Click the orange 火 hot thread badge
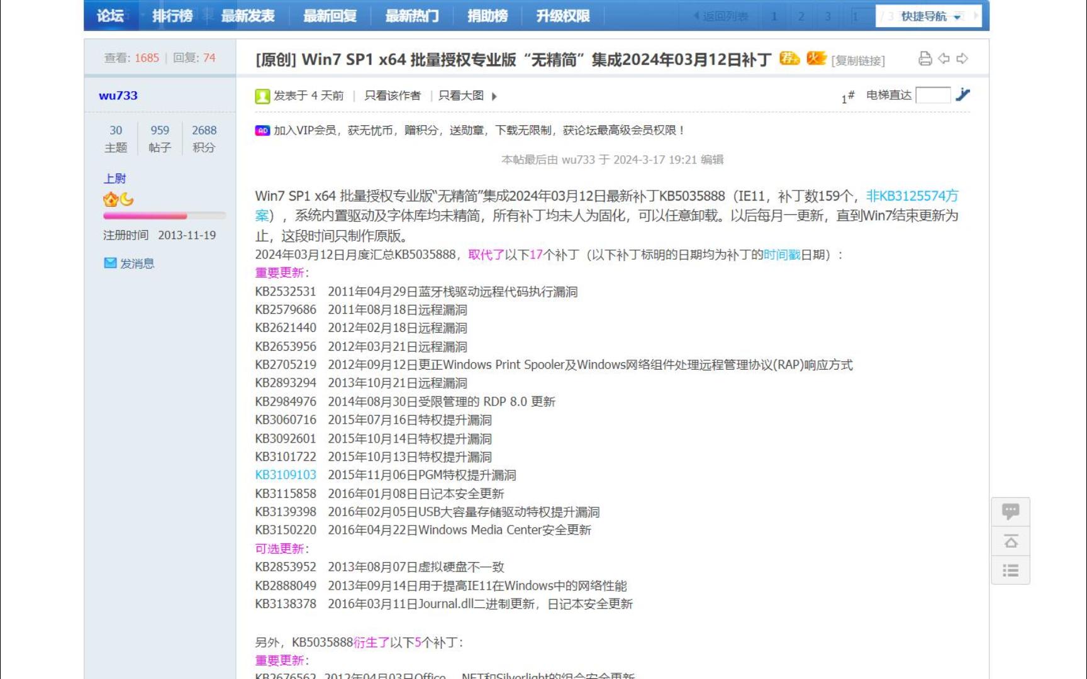The width and height of the screenshot is (1087, 679). [817, 58]
